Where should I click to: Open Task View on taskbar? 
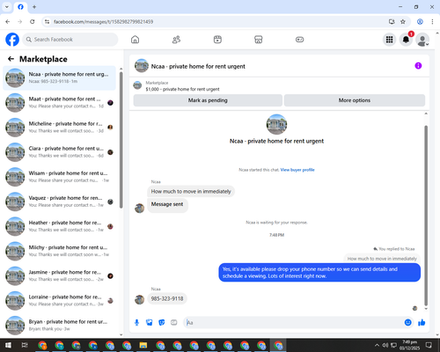[25, 345]
